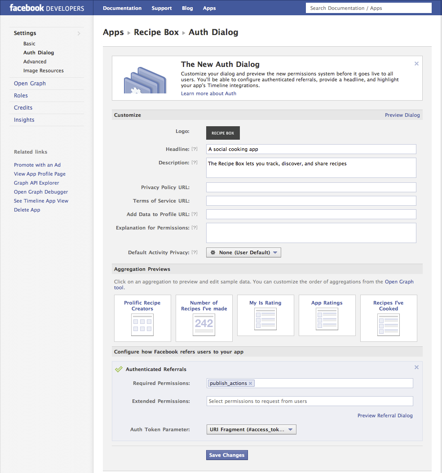Click the Recipes I've Cooked list icon
Image resolution: width=442 pixels, height=473 pixels.
coord(389,325)
